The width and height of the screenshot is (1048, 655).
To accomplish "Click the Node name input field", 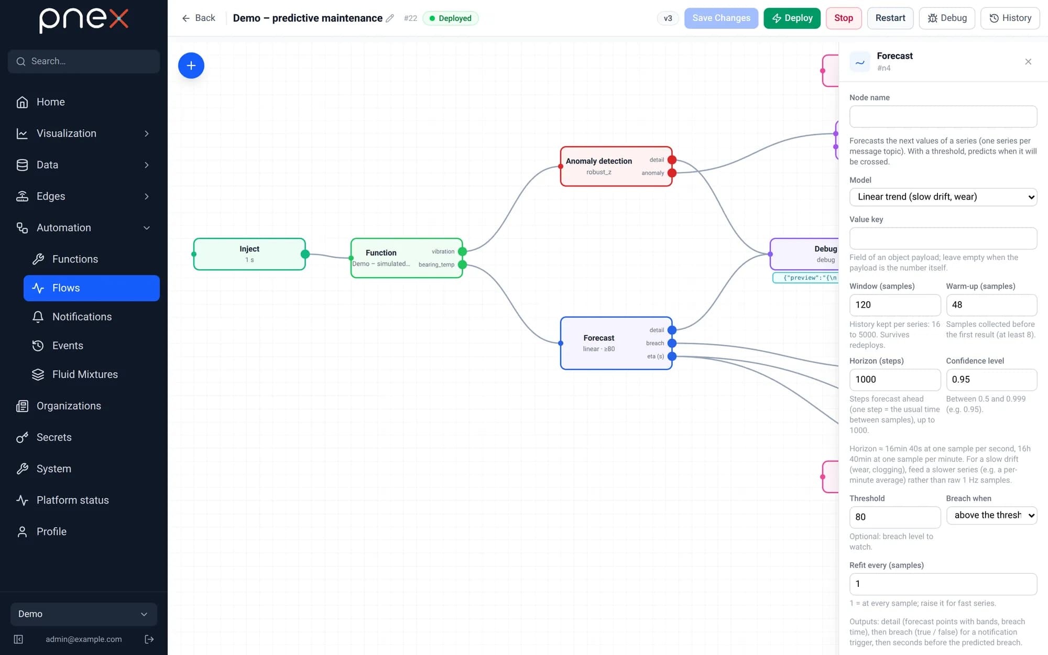I will tap(943, 117).
